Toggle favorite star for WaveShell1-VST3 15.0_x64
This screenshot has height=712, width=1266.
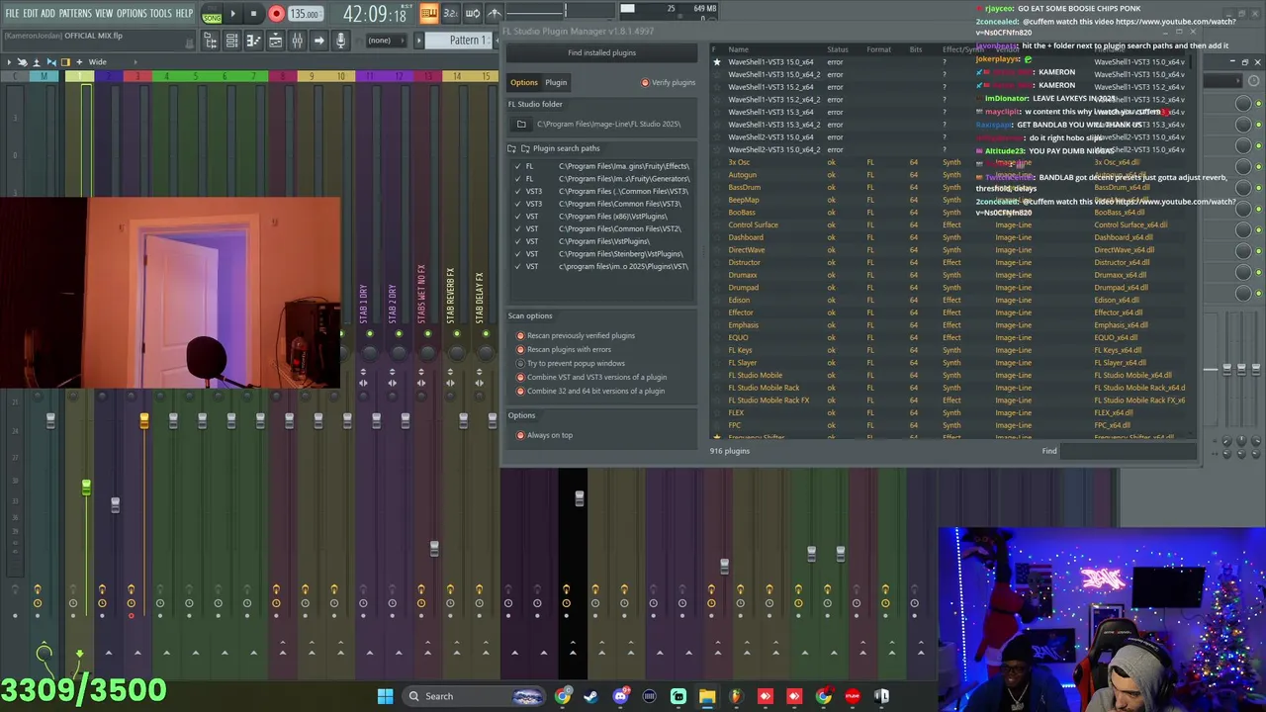point(717,62)
